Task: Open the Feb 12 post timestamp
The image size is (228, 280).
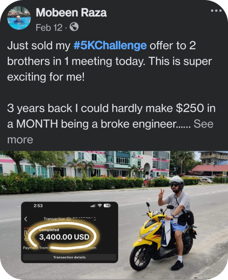Action: 49,27
